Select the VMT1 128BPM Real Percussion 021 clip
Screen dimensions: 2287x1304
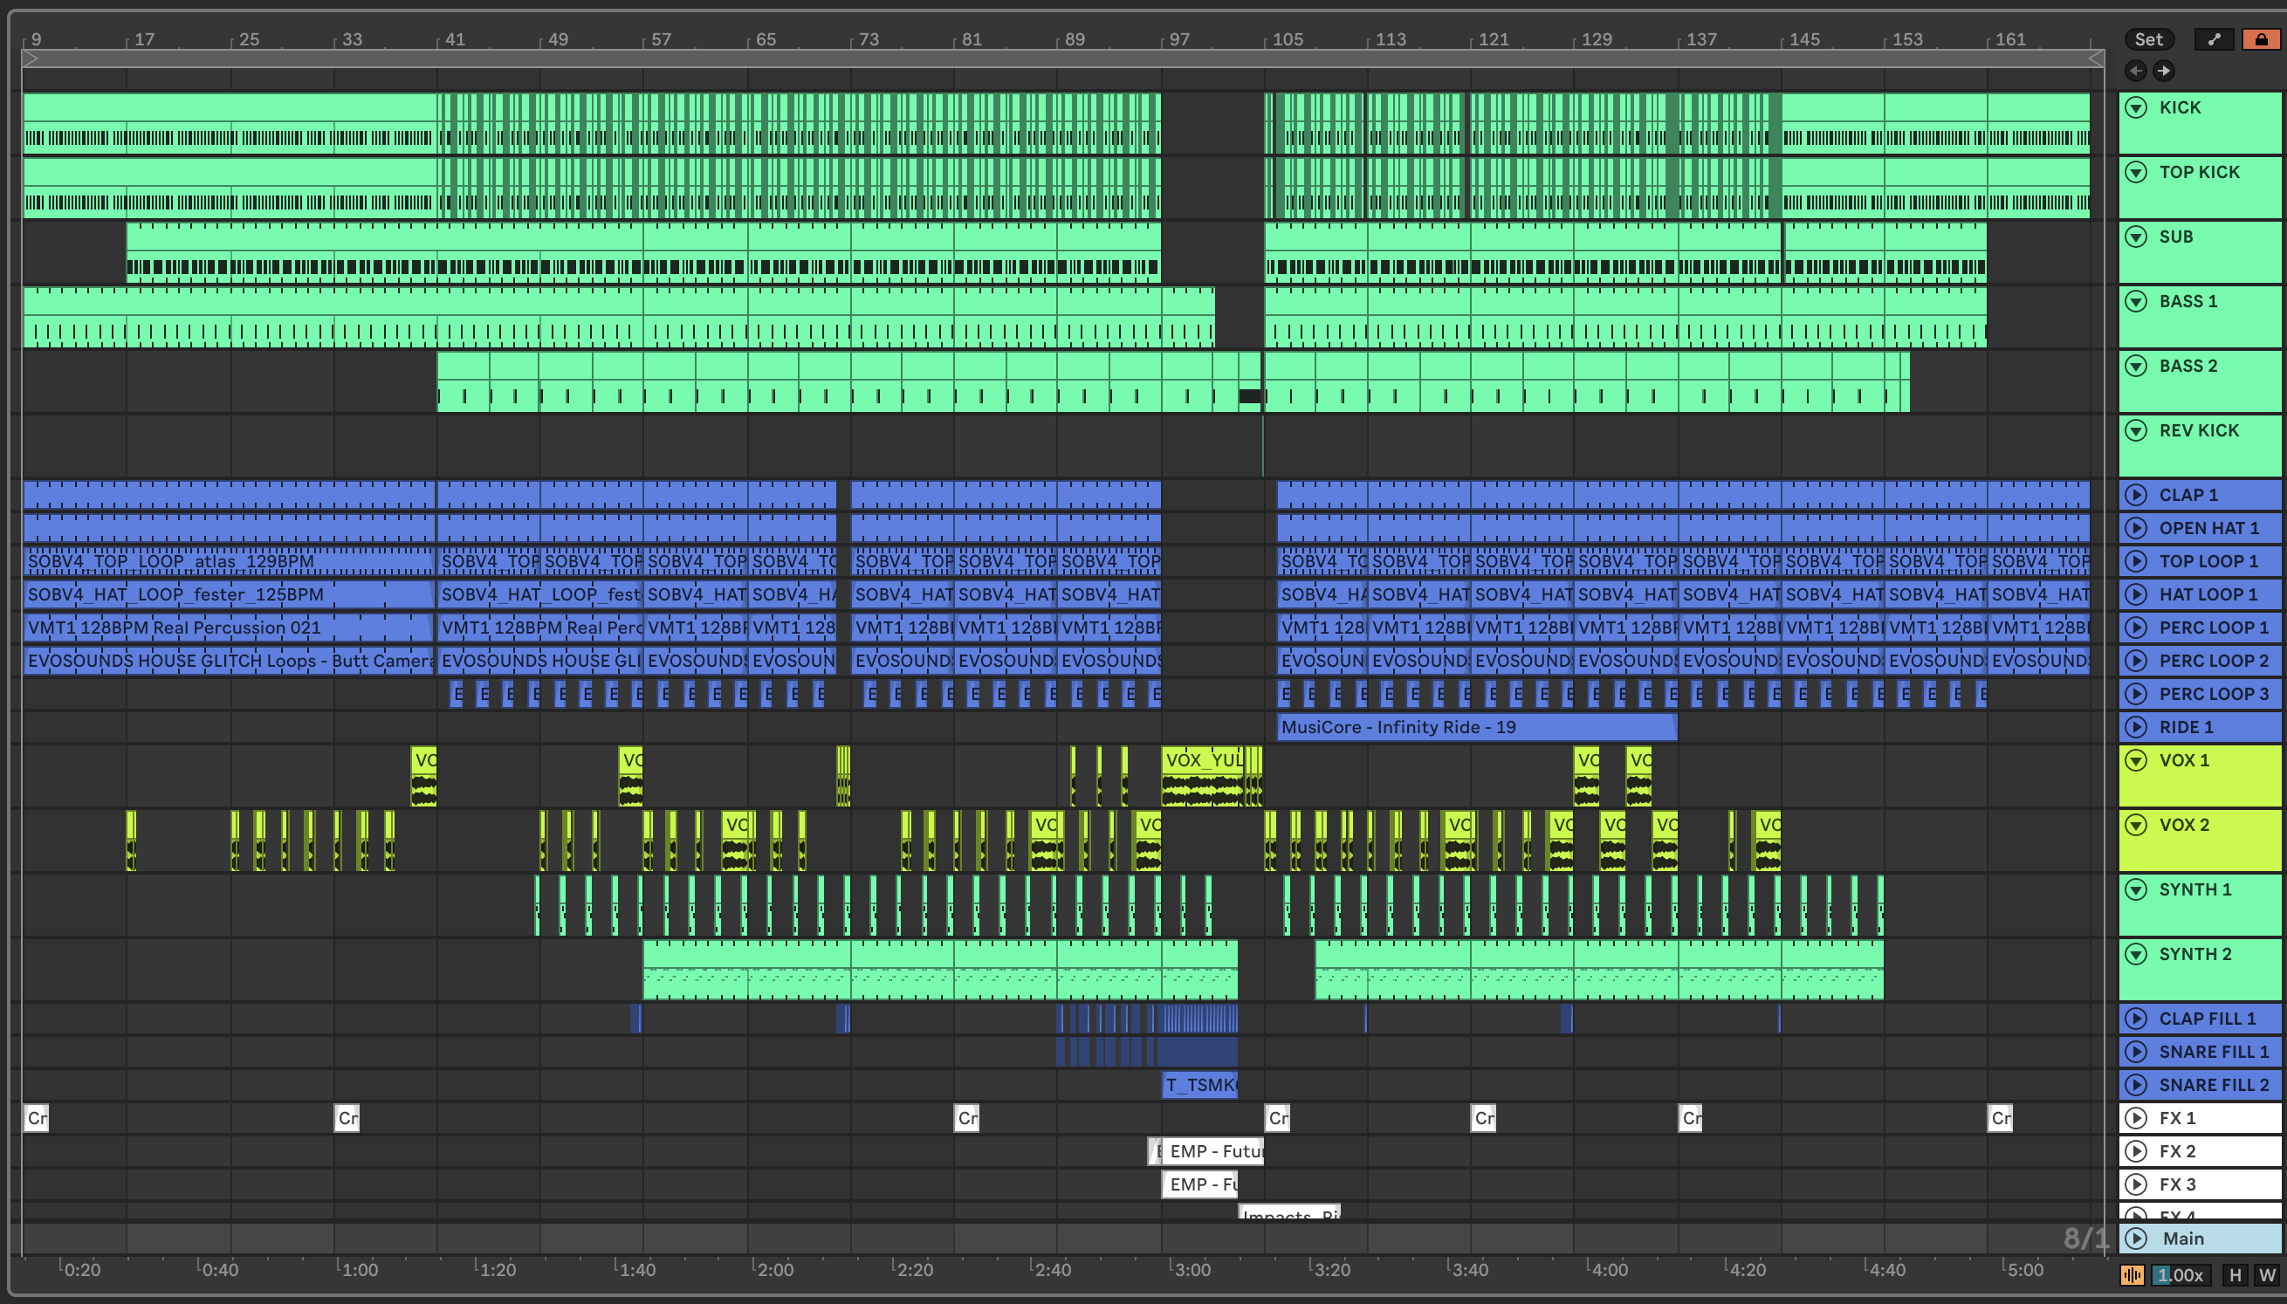coord(229,628)
